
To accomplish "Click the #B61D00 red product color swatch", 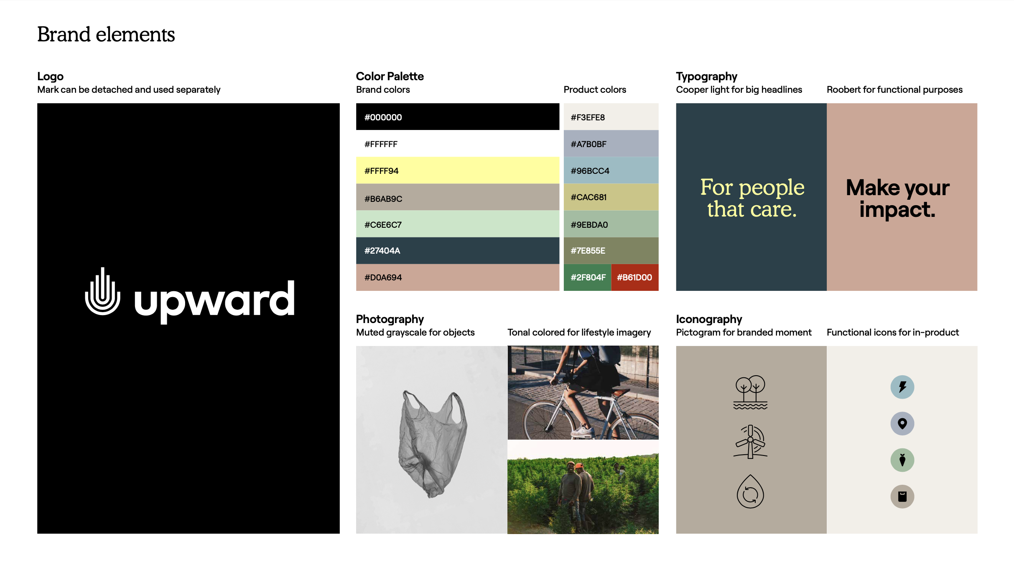I will point(634,278).
